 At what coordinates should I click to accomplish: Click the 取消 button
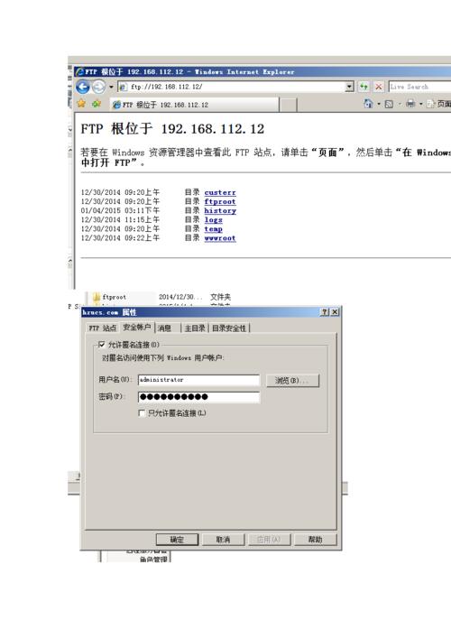coord(223,540)
